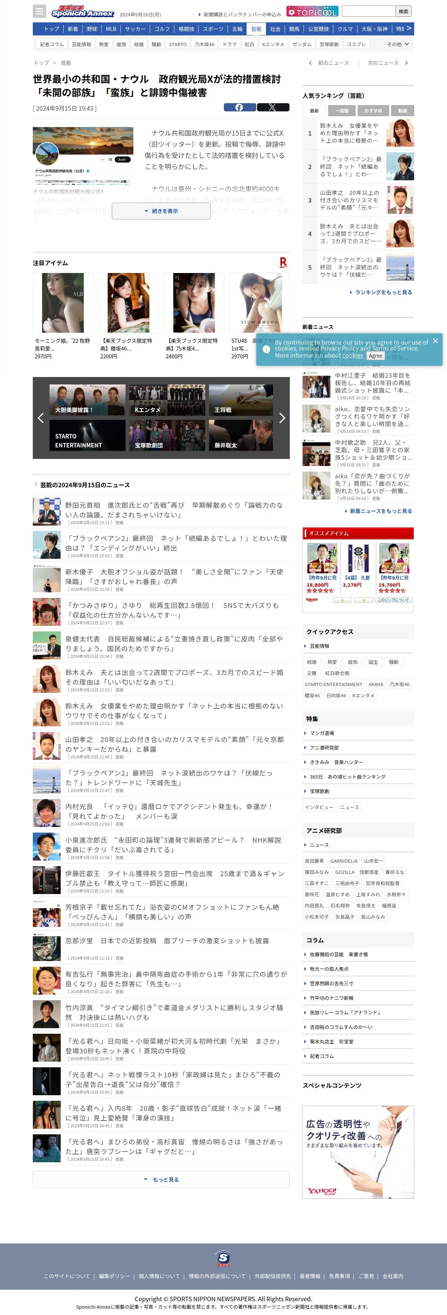Screen dimensions: 447x1315
Task: Click the Yahoo Japan ad banner
Action: 358,1151
